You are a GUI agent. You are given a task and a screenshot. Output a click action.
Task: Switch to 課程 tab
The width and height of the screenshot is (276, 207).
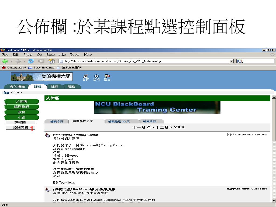click(x=38, y=87)
